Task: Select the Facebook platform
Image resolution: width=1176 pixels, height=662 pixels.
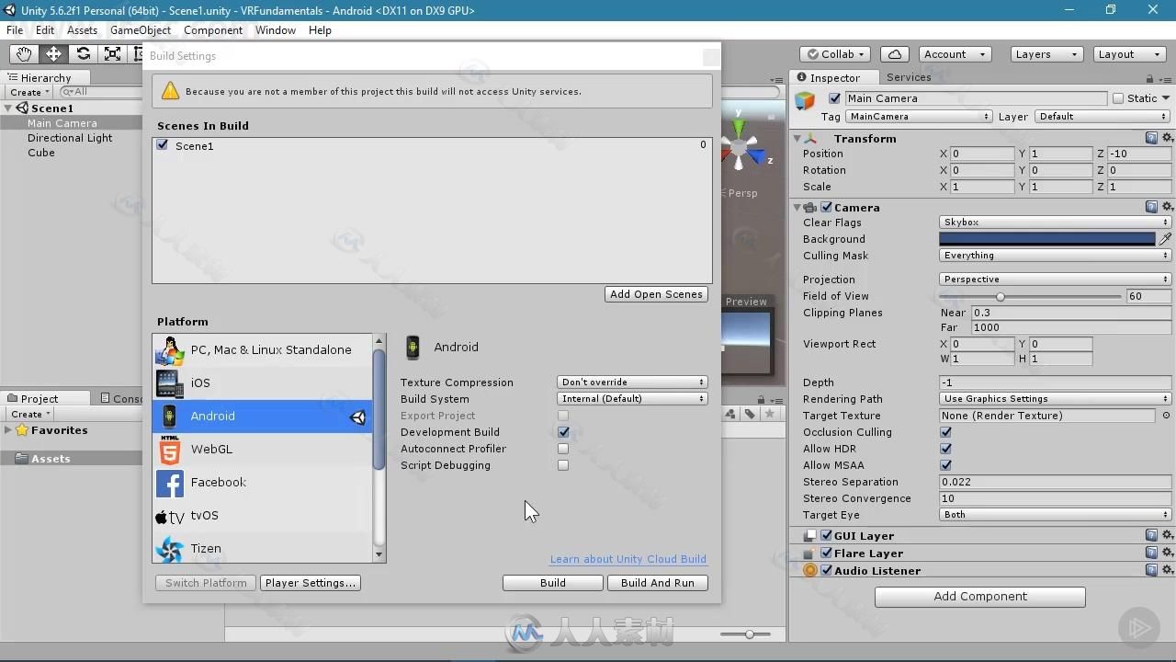Action: (263, 482)
